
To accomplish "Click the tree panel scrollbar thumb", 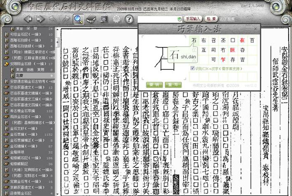I will (58, 42).
